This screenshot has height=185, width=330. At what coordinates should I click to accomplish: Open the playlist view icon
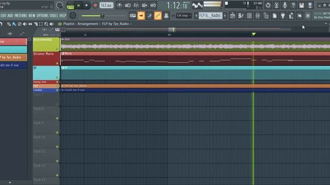(233, 15)
